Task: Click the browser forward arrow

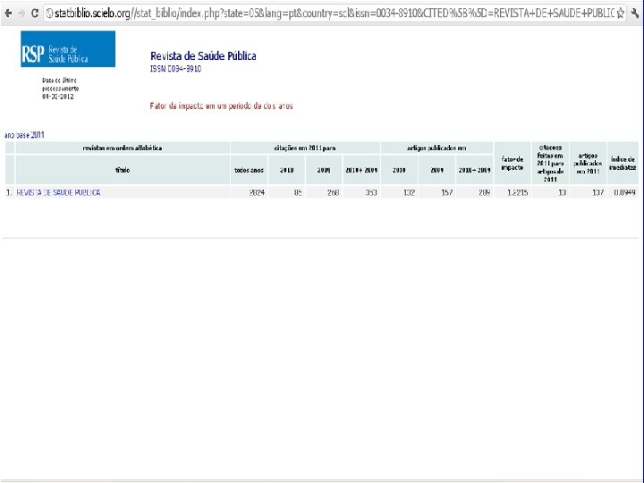Action: pyautogui.click(x=21, y=13)
